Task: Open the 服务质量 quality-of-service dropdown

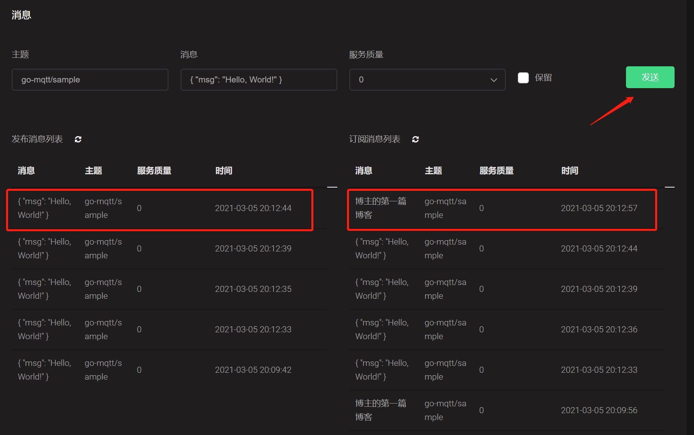Action: (427, 80)
